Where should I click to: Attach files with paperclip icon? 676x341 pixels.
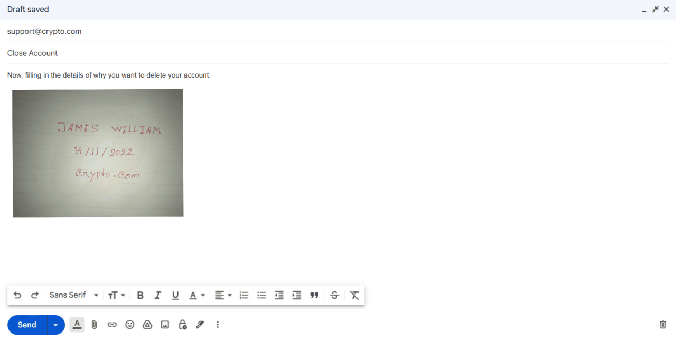[95, 325]
